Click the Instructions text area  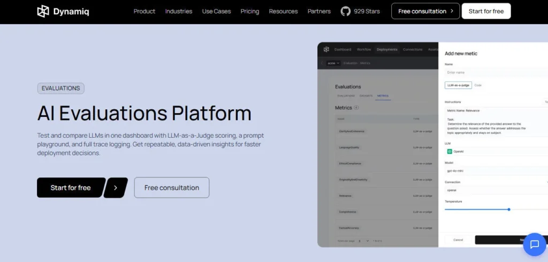496,122
